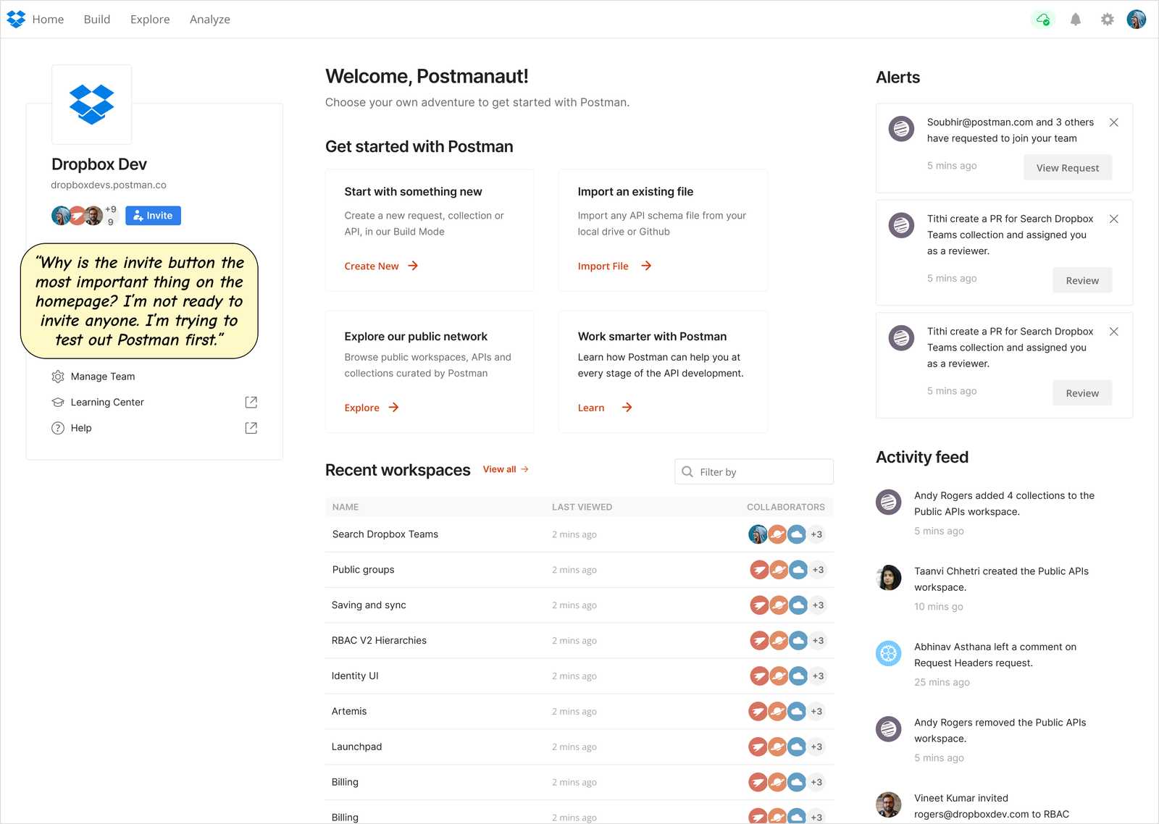Click View all next to Recent workspaces
Image resolution: width=1159 pixels, height=824 pixels.
(x=506, y=469)
